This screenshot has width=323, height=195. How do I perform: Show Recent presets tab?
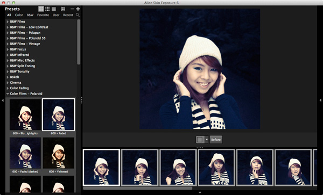point(68,15)
